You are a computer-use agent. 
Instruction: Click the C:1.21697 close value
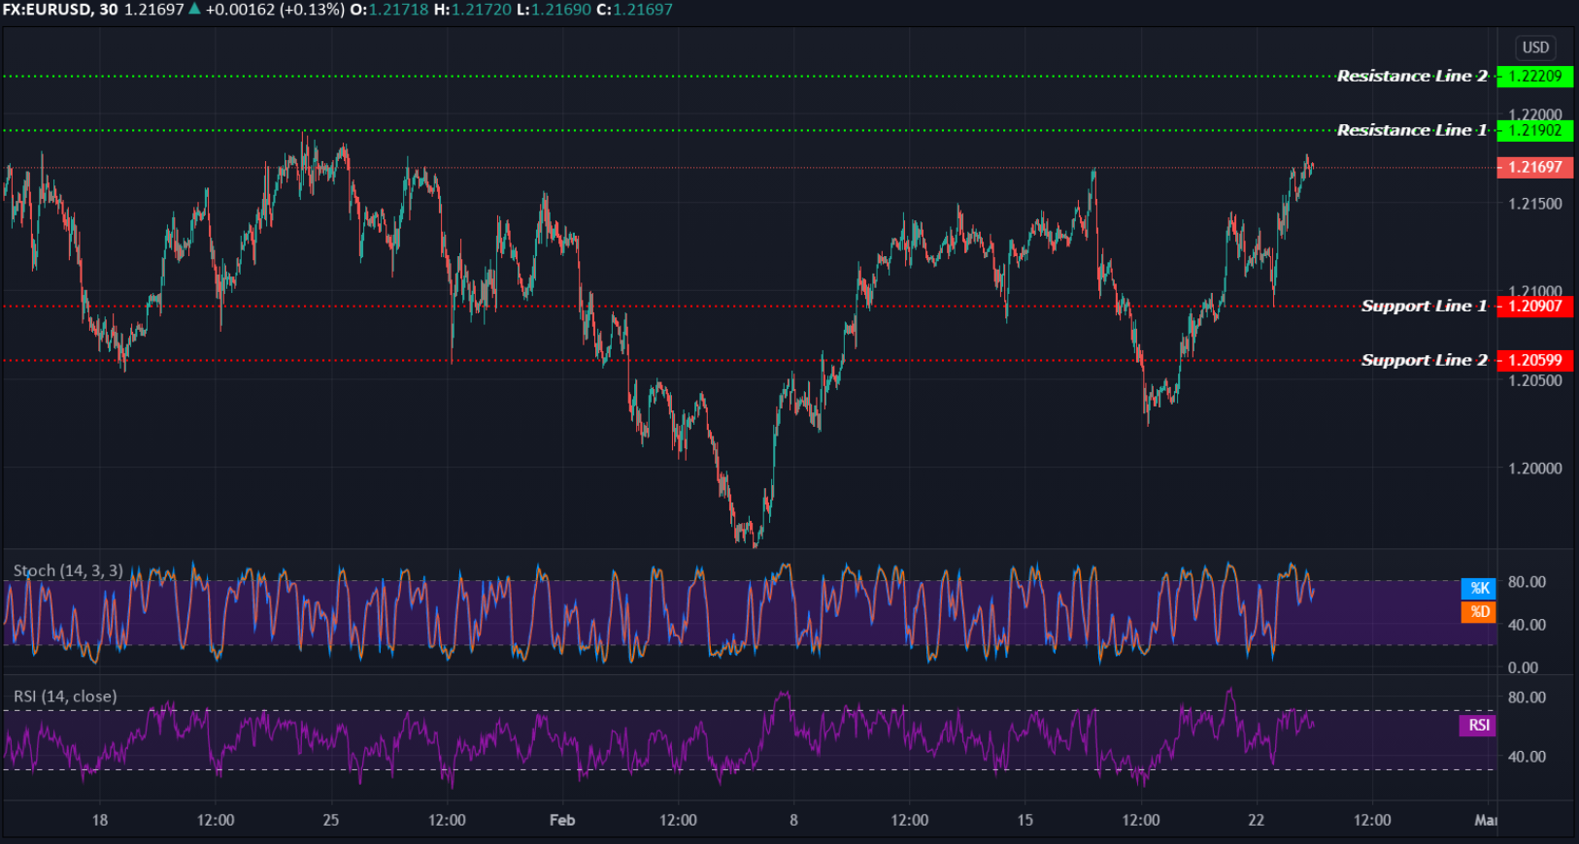(x=634, y=10)
